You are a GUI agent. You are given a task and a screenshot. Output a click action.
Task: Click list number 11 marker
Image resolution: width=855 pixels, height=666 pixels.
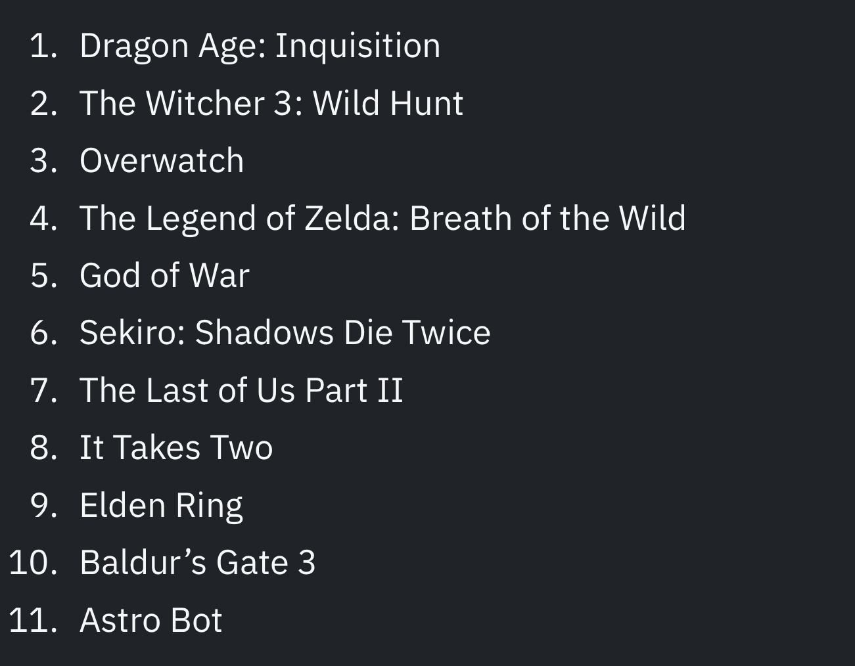pos(34,621)
